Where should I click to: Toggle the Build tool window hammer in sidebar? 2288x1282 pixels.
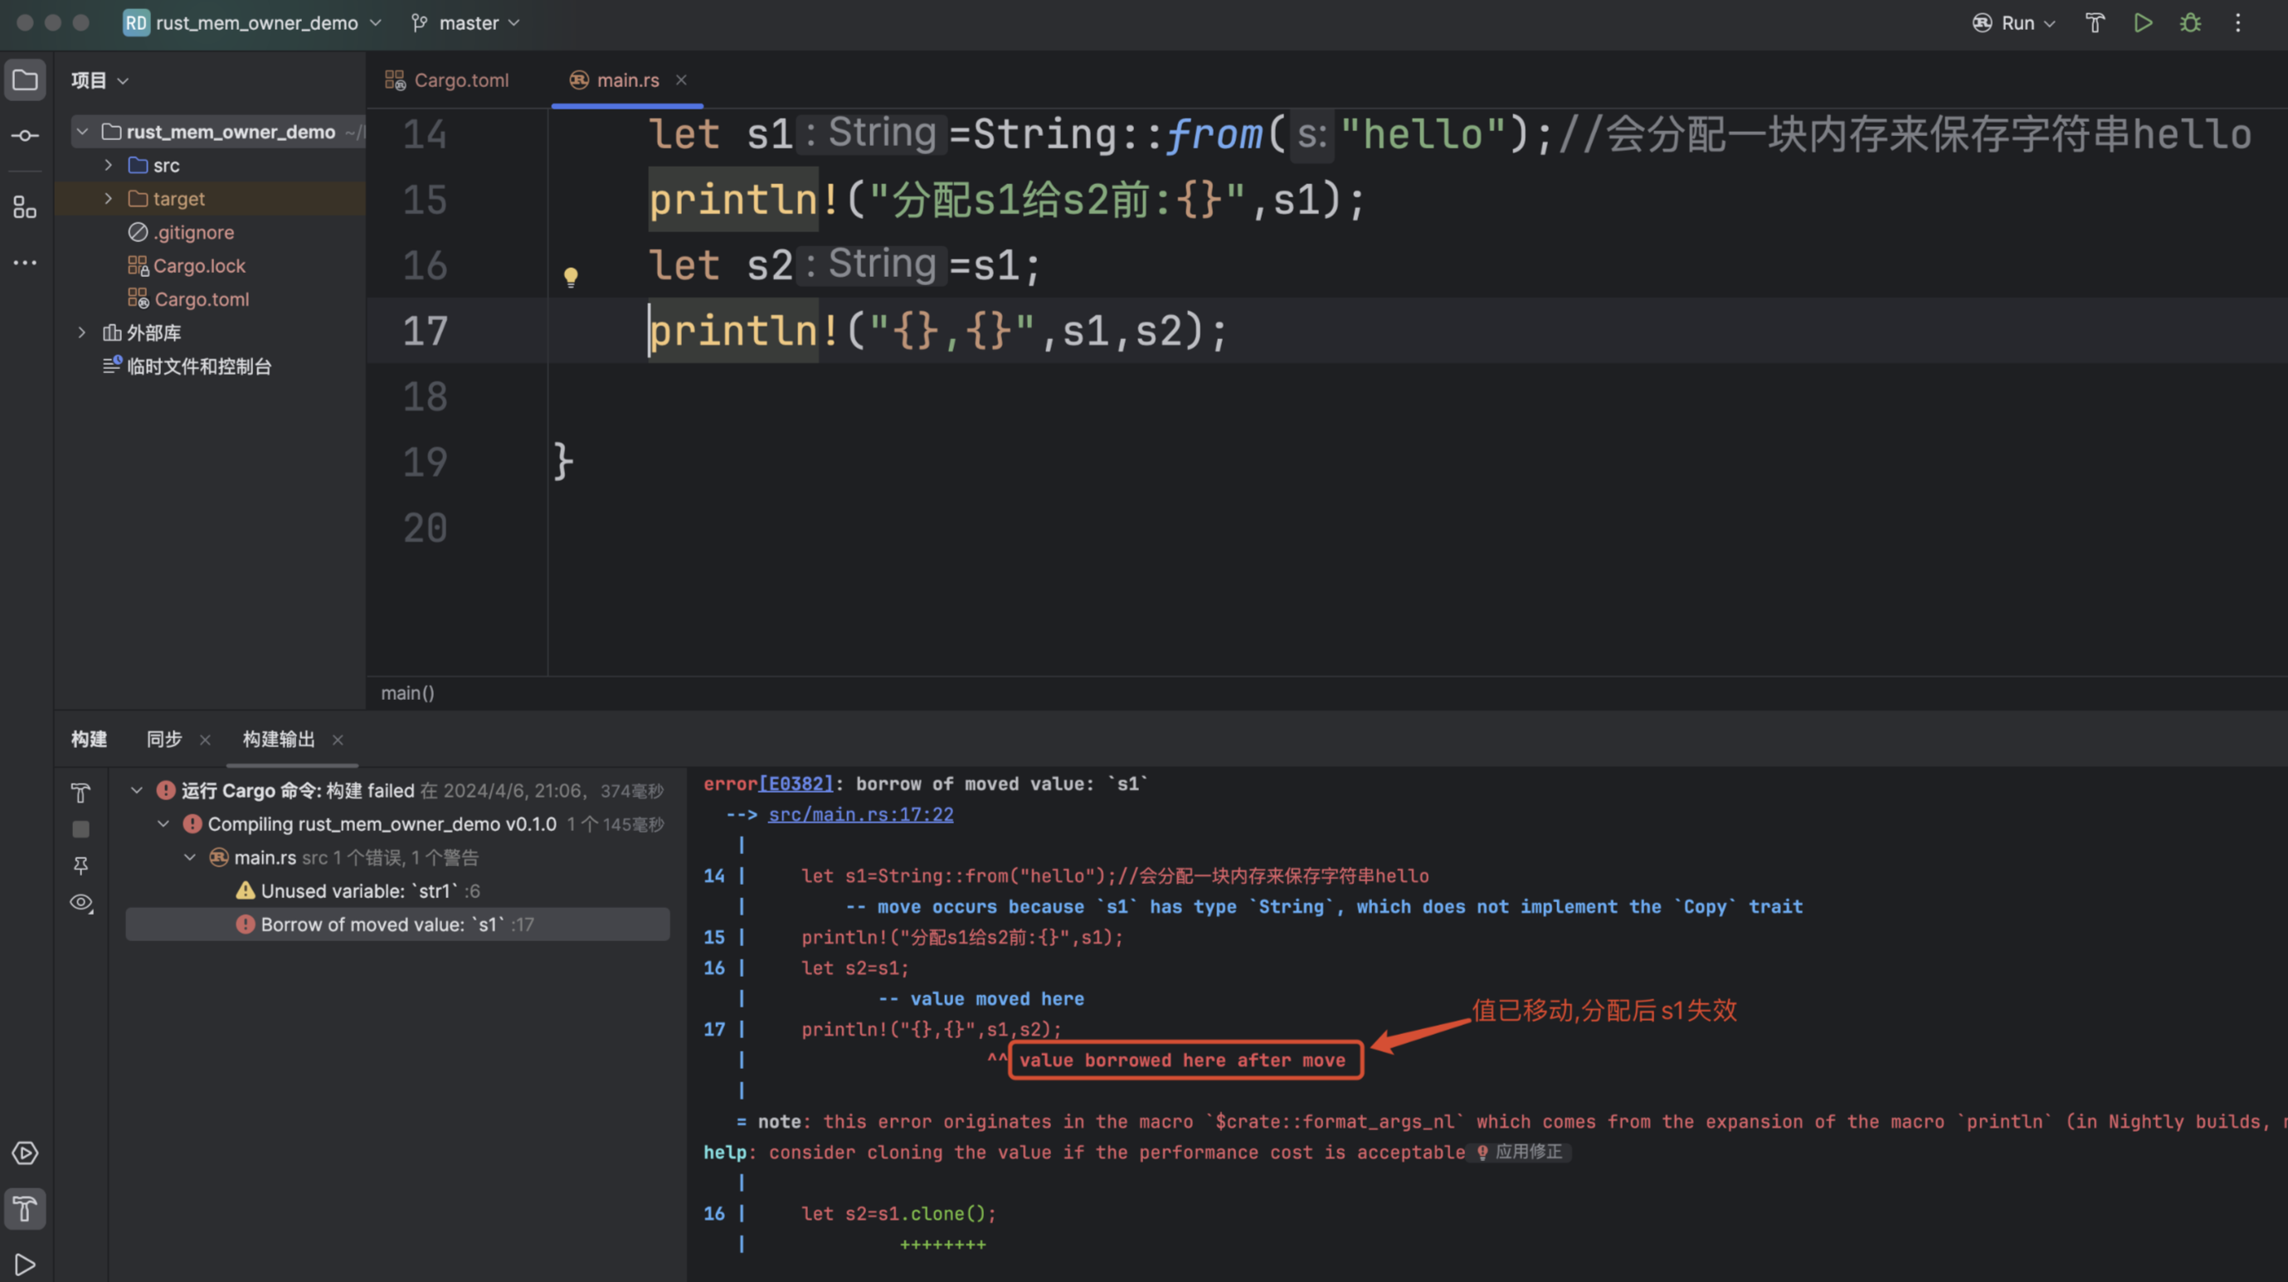(x=25, y=1208)
